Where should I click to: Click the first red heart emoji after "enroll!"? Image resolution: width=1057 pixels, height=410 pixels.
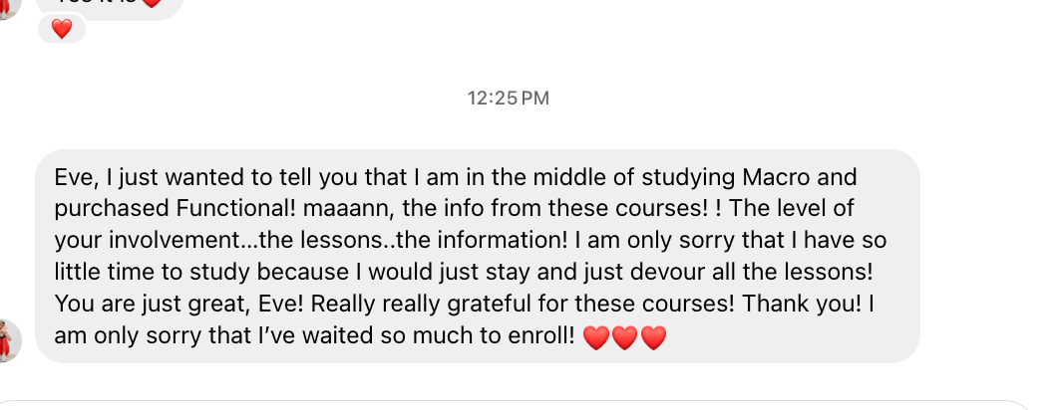pyautogui.click(x=596, y=337)
